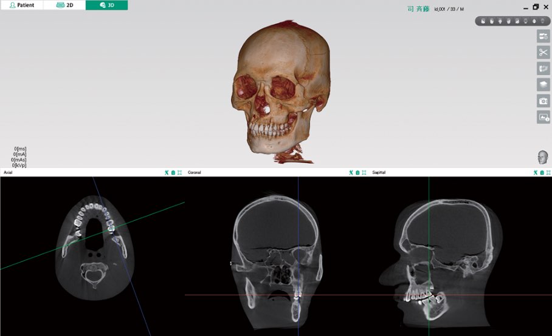Screen dimensions: 552x336
Task: Choose the first head orientation preset
Action: pos(483,21)
